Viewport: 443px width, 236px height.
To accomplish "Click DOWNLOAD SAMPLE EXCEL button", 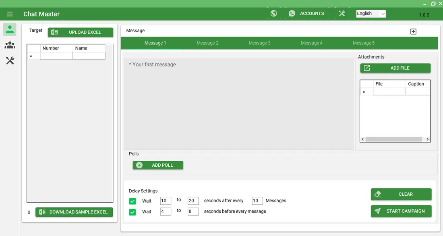I will pyautogui.click(x=74, y=212).
